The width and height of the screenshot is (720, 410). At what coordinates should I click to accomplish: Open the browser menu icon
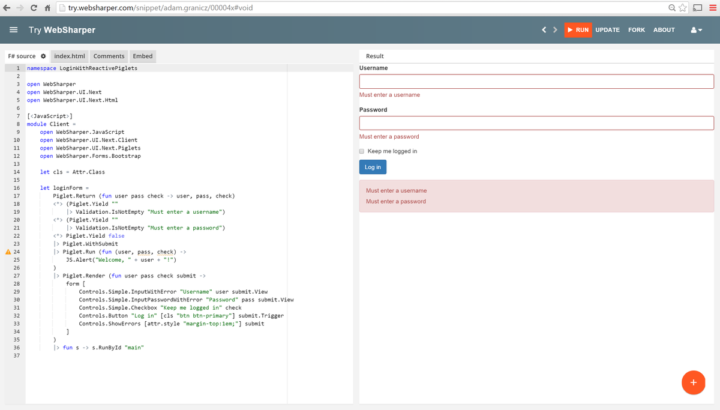coord(712,7)
